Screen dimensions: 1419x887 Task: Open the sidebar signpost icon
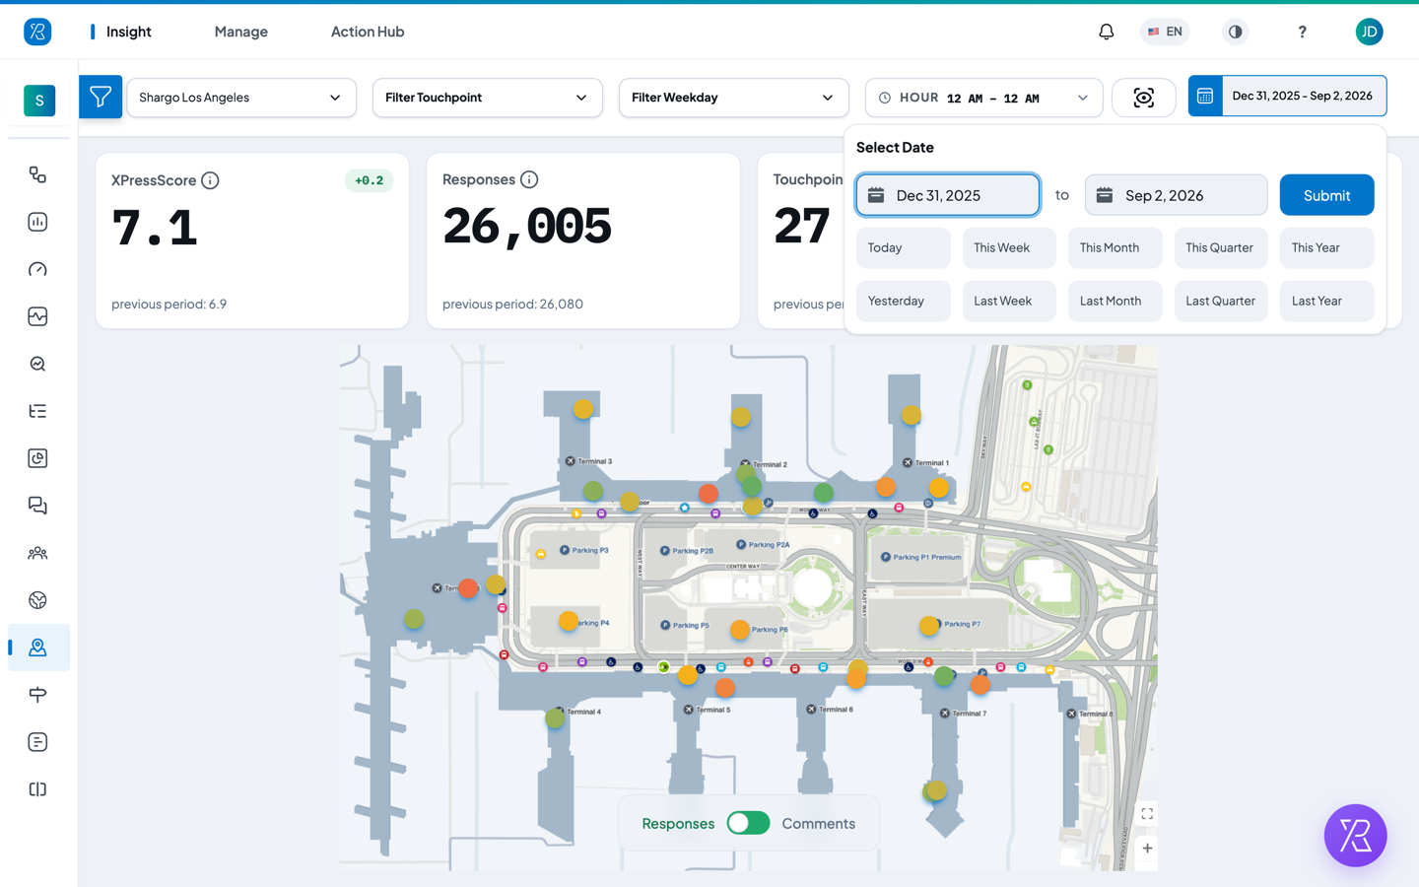click(37, 695)
